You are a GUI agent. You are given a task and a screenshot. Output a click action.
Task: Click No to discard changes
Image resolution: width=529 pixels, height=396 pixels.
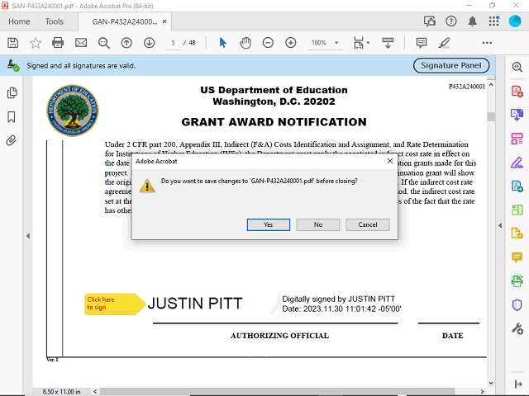(x=317, y=224)
